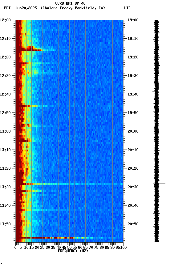Click the UTC time label "20:50"

pyautogui.click(x=133, y=224)
